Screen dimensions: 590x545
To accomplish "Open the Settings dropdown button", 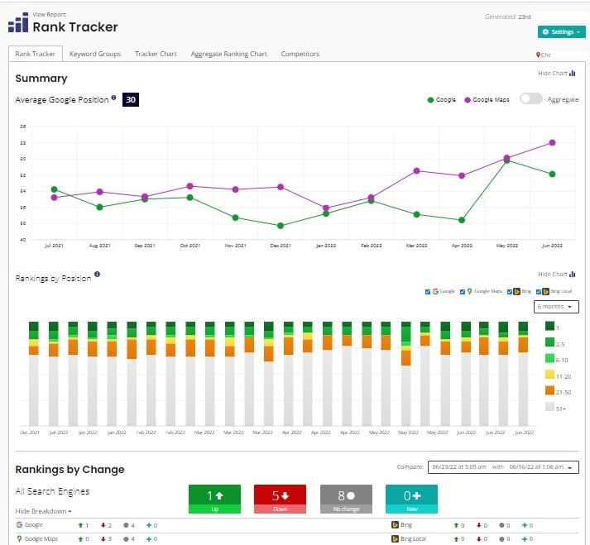I will [561, 32].
